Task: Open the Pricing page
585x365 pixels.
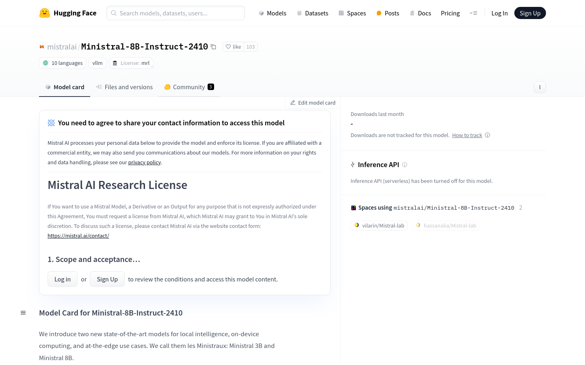Action: (450, 13)
